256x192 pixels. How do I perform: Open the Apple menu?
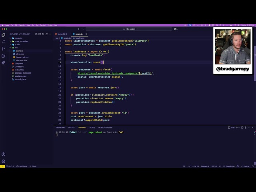pyautogui.click(x=2, y=25)
